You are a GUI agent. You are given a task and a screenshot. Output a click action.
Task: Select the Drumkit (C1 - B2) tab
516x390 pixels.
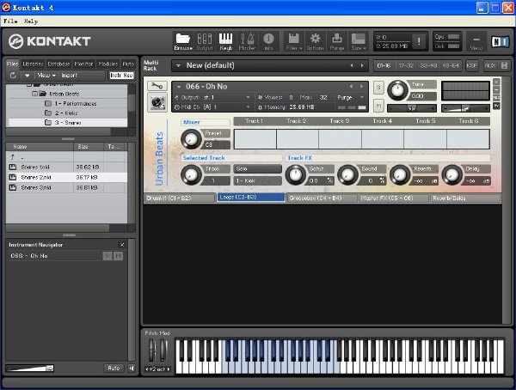click(x=180, y=198)
